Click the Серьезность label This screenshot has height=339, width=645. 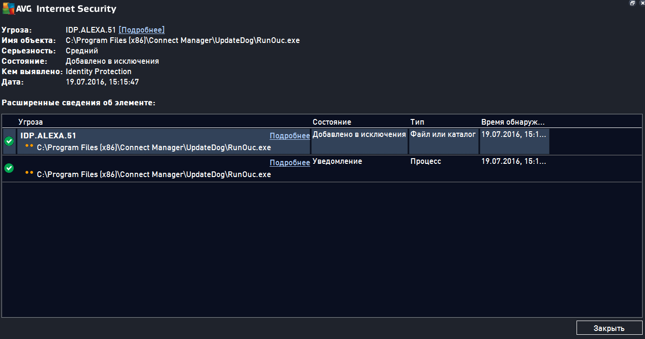point(28,51)
